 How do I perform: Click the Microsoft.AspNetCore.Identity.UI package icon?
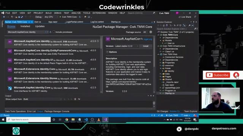10,60
